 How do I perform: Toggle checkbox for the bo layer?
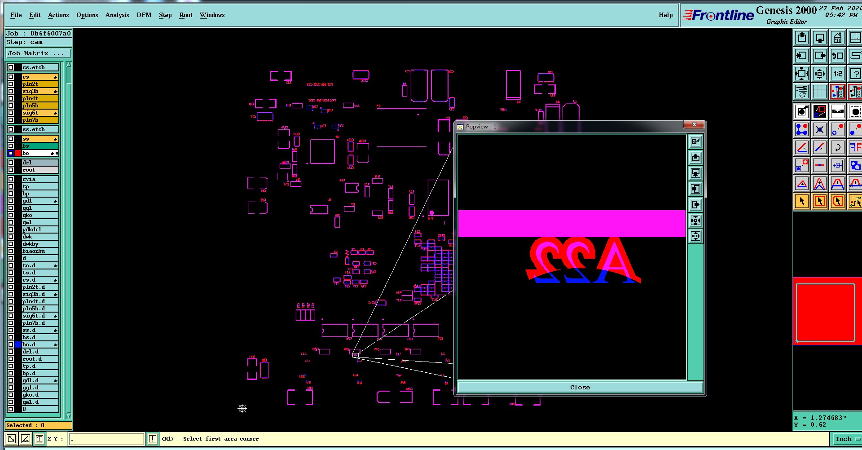(x=11, y=153)
